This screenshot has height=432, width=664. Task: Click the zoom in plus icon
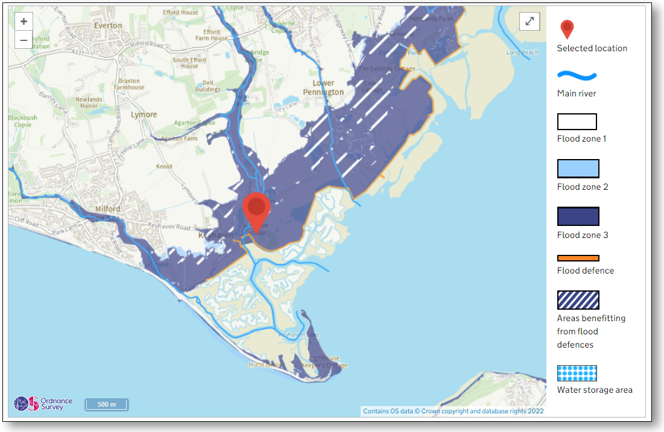click(x=23, y=20)
